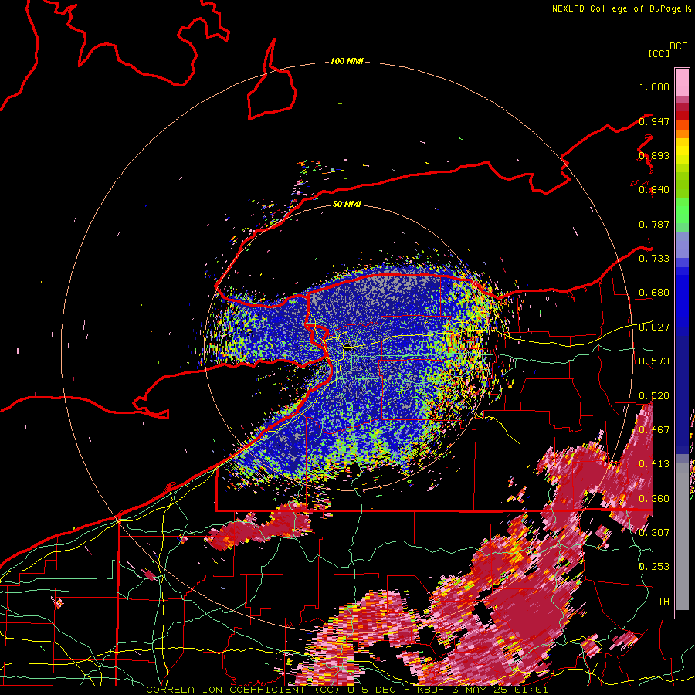Click the [CC] label above the color scale
Viewport: 695px width, 695px height.
coord(659,53)
